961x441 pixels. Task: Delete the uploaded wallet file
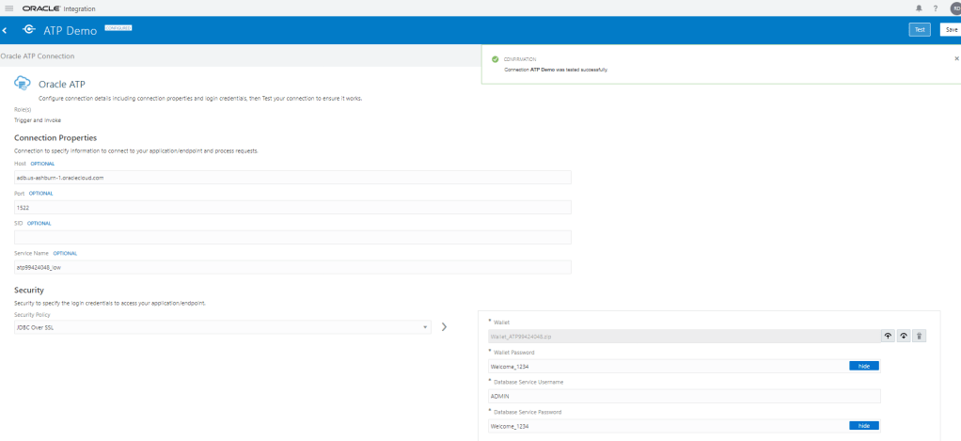tap(920, 336)
